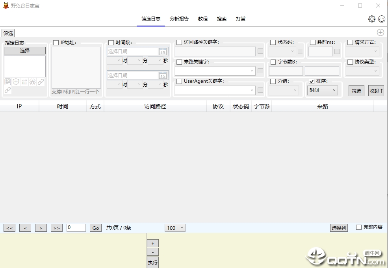Screen dimensions: 388x268
Task: Click the 访问路径关键字 input field
Action: (x=215, y=51)
